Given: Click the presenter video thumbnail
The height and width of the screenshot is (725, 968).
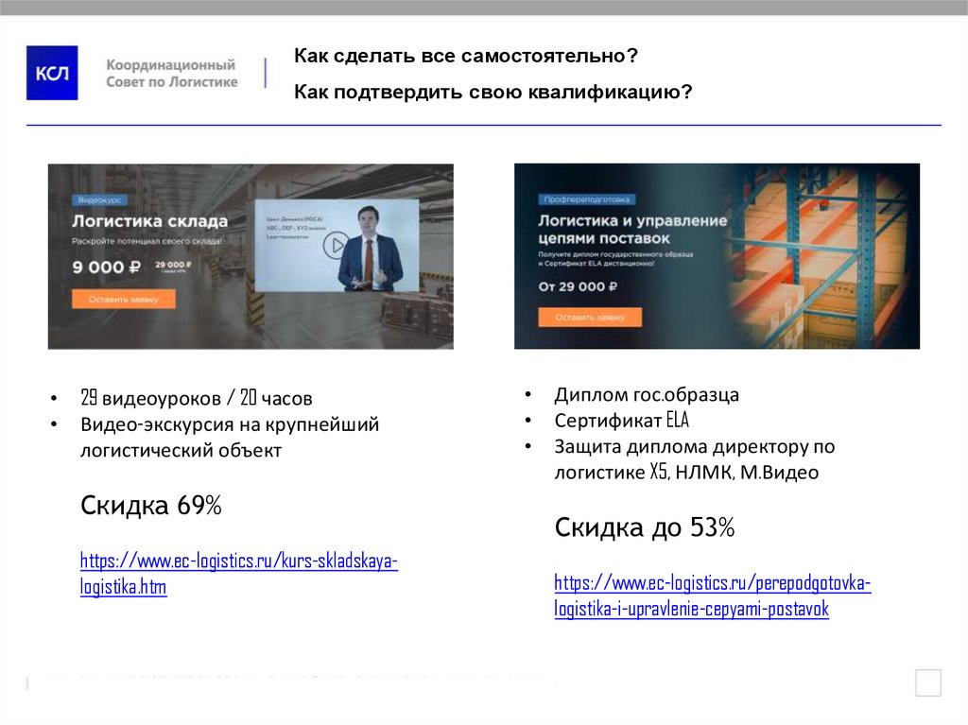Looking at the screenshot, I should point(337,245).
